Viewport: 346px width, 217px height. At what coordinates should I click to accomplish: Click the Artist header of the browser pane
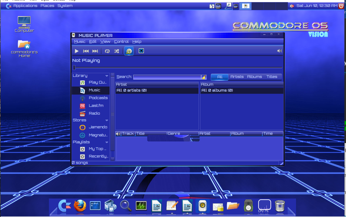click(157, 84)
